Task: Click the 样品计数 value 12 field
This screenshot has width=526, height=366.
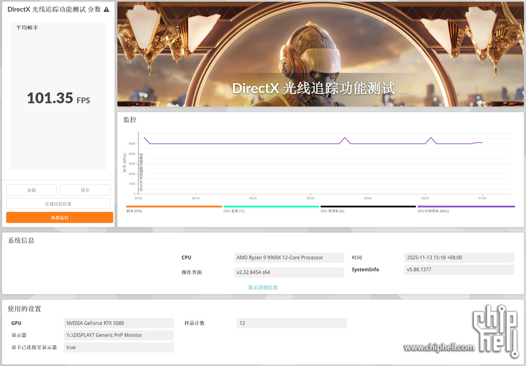Action: [291, 323]
